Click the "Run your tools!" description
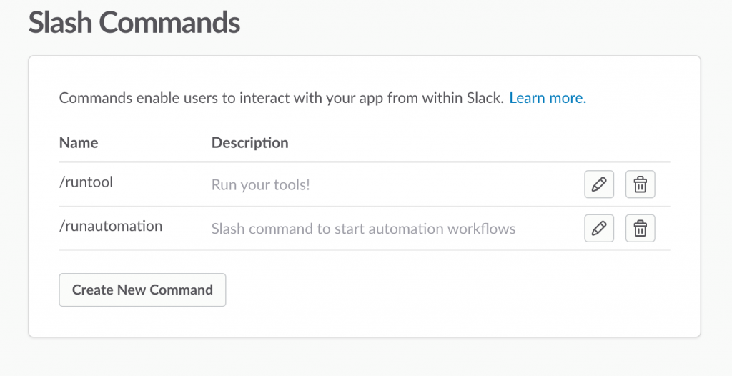 (x=261, y=185)
